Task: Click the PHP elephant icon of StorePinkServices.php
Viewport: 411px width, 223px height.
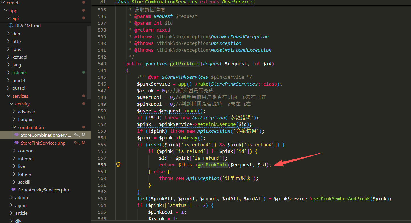Action: (x=16, y=143)
